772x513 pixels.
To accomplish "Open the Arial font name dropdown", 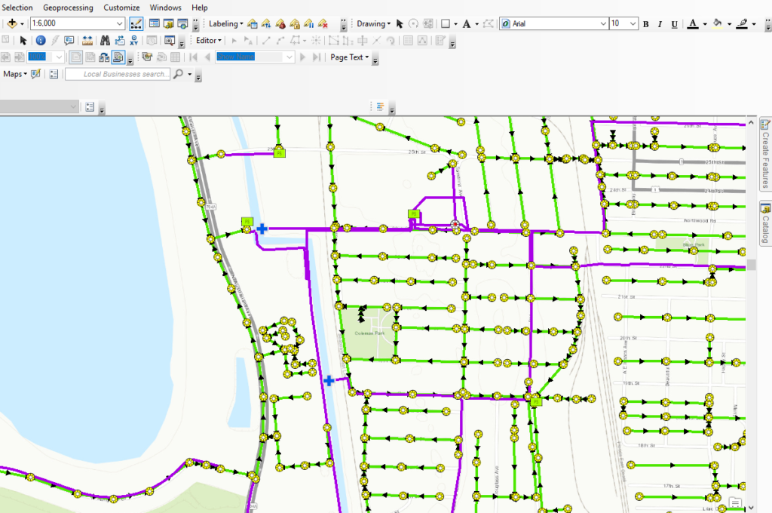I will [602, 24].
